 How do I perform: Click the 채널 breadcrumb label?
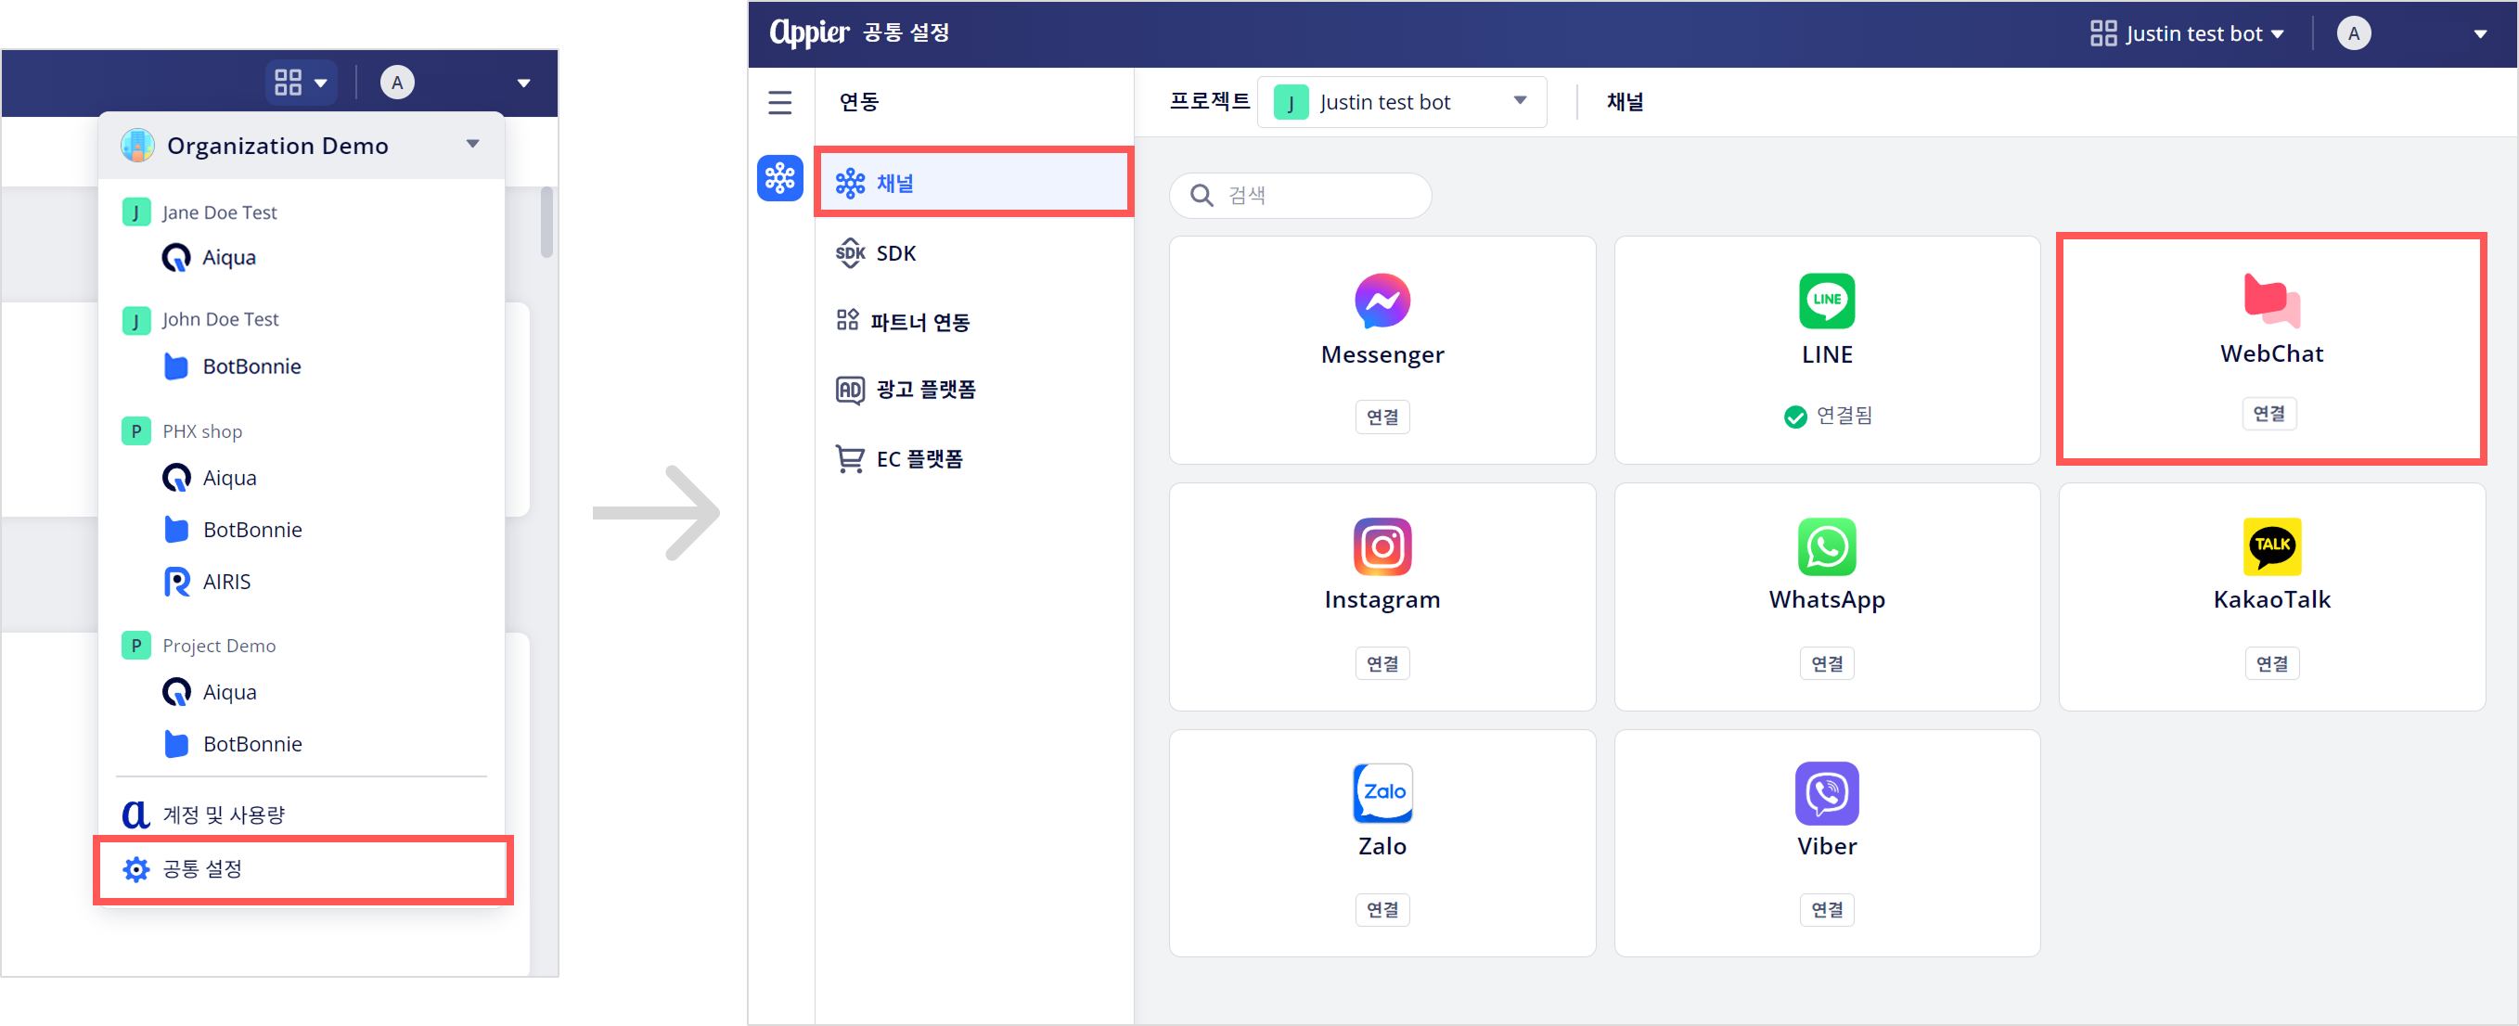pos(1626,102)
